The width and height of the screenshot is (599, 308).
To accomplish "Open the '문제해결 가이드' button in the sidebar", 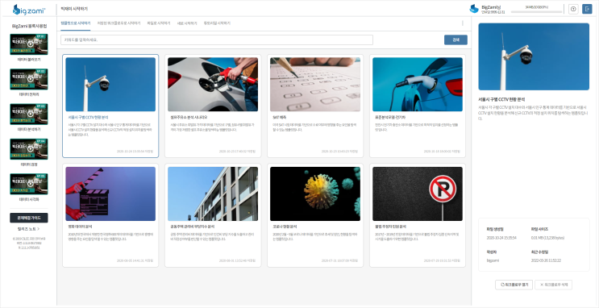I will (29, 218).
